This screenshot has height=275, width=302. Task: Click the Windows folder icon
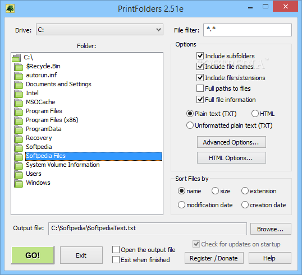pyautogui.click(x=19, y=183)
